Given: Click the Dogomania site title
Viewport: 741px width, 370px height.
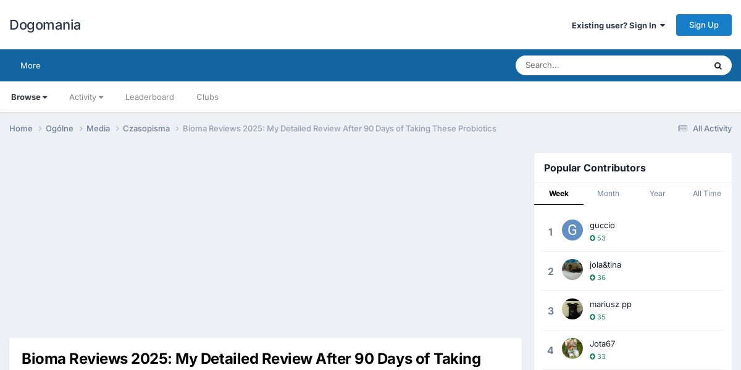Looking at the screenshot, I should (45, 25).
